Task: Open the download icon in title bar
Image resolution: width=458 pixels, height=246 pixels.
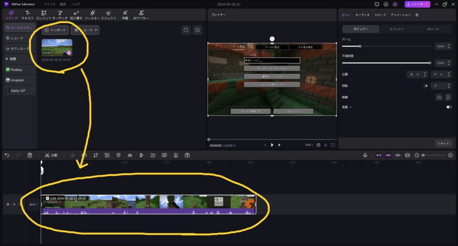Action: 386,4
